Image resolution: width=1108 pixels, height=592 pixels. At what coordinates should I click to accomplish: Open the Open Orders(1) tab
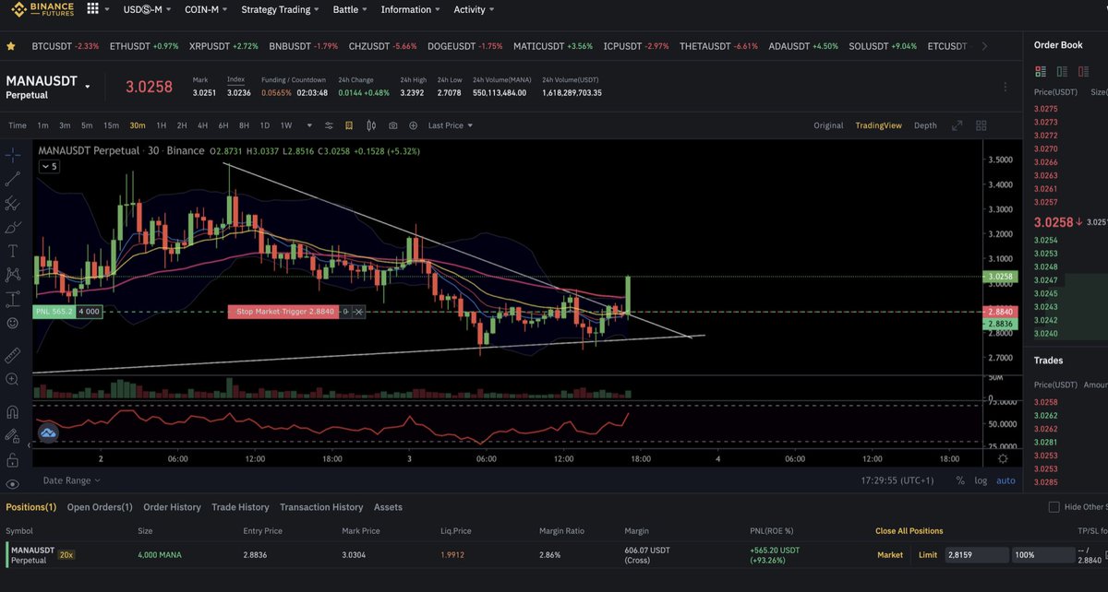(x=100, y=507)
